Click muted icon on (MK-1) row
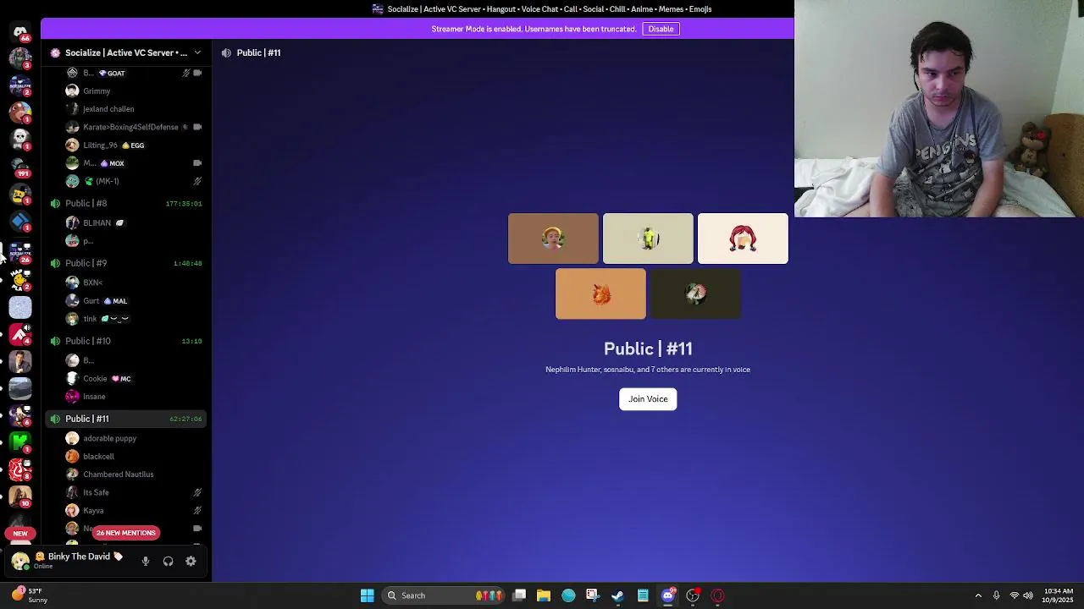The width and height of the screenshot is (1084, 609). point(197,181)
